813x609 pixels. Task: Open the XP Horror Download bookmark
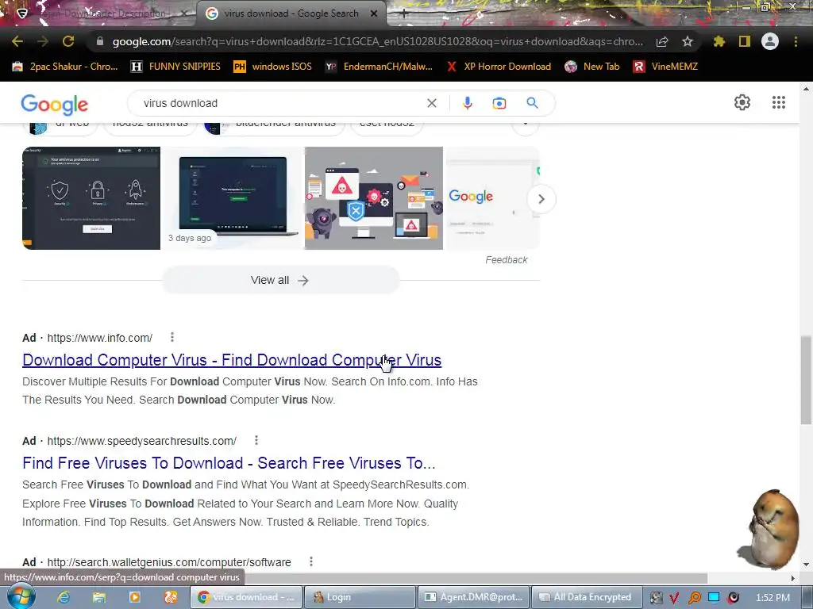click(x=499, y=67)
